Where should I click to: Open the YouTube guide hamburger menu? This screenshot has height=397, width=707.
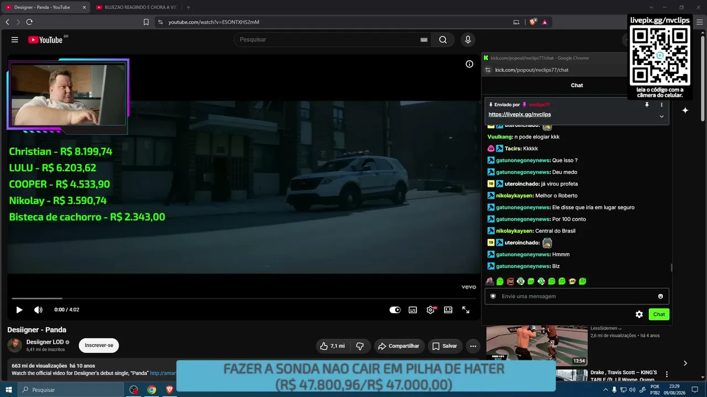15,40
